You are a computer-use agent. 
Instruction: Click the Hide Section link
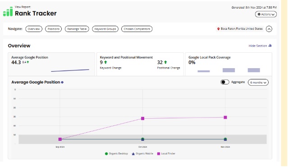tap(258, 46)
